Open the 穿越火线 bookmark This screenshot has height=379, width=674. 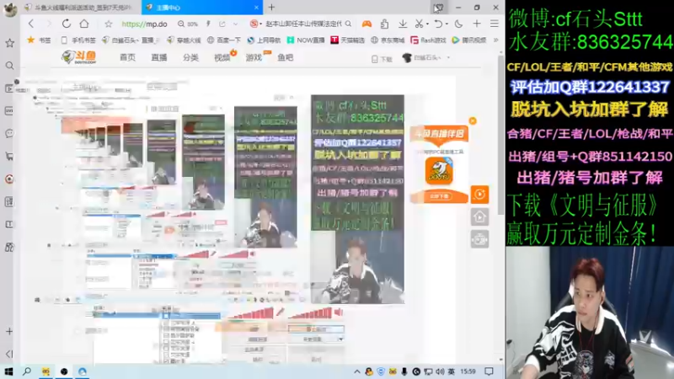coord(184,40)
